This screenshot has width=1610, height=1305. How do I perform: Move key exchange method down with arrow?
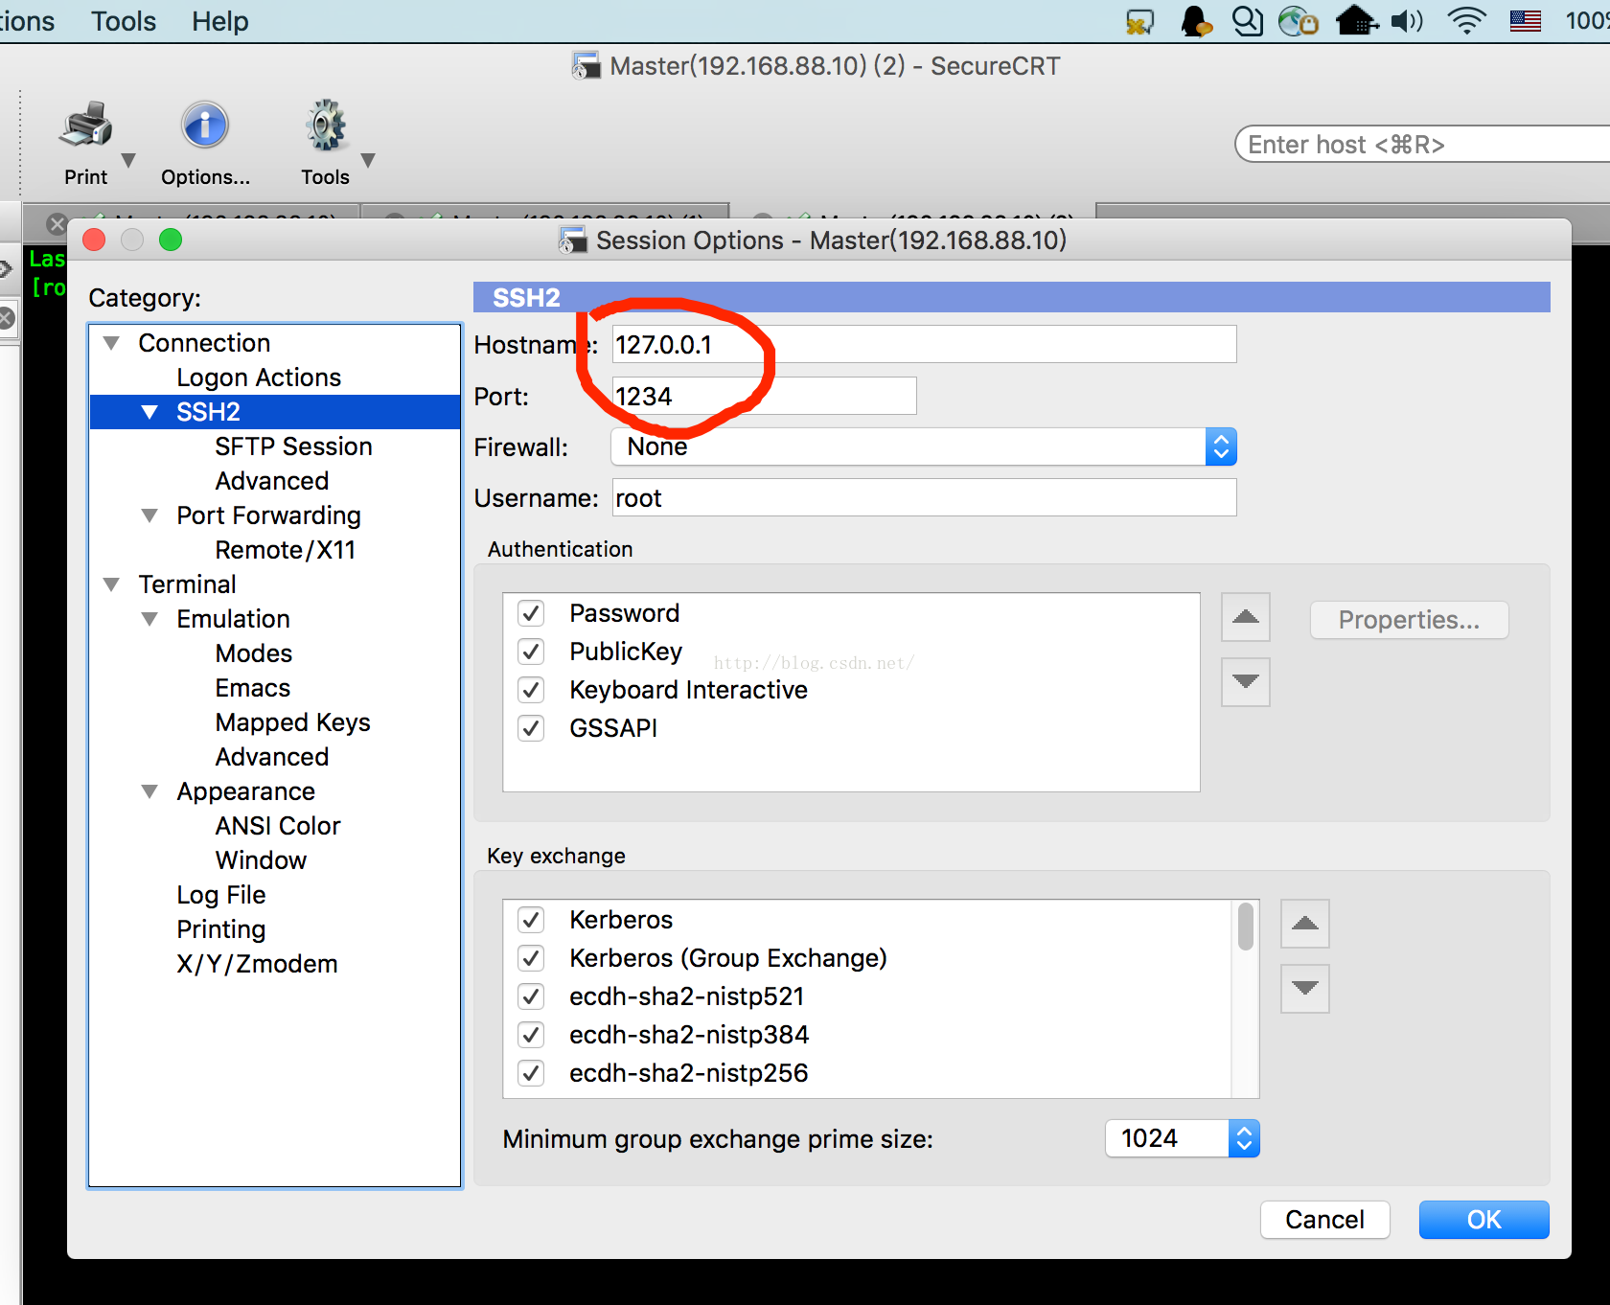pyautogui.click(x=1305, y=989)
